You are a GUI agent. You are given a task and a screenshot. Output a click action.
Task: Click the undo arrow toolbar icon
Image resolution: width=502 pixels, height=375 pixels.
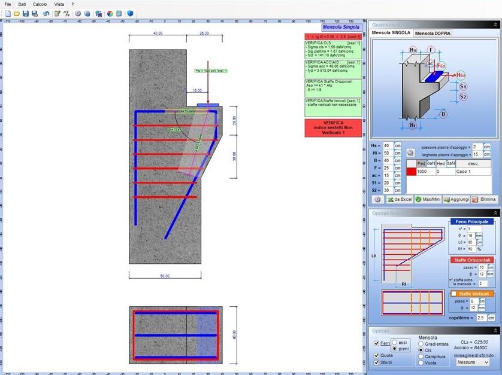(46, 13)
